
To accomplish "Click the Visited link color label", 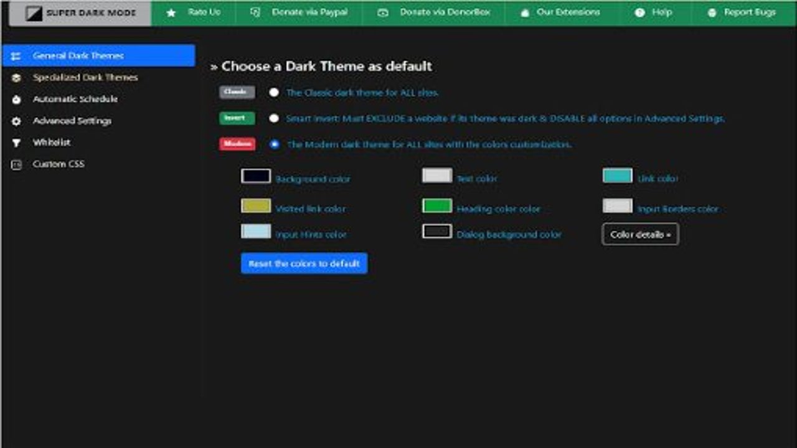I will [x=311, y=209].
